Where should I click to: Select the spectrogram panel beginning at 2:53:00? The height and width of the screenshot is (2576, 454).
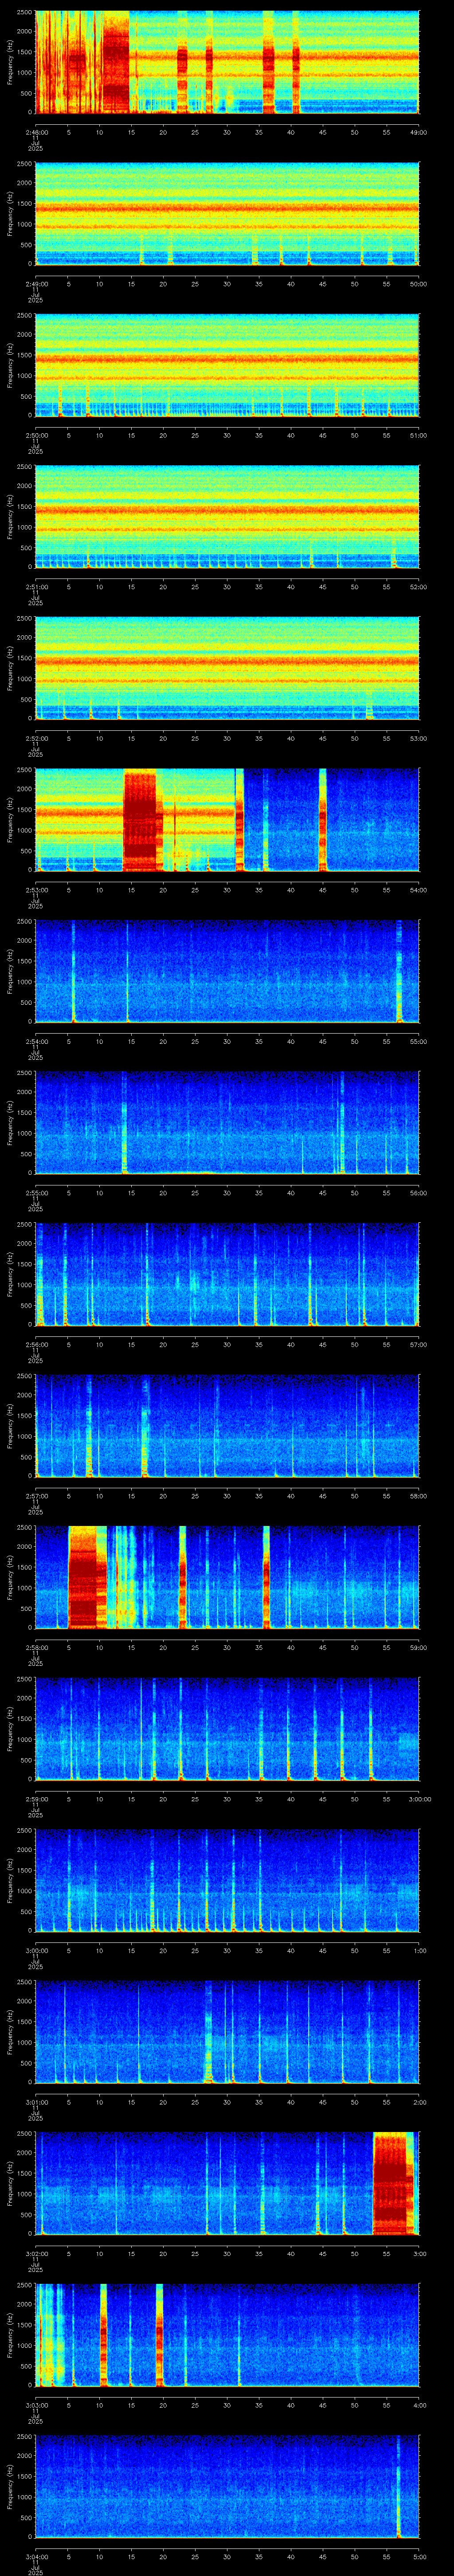(227, 820)
